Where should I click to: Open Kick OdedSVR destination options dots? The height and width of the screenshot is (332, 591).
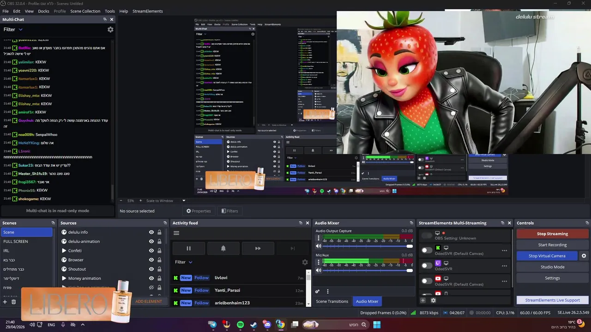[x=504, y=250]
